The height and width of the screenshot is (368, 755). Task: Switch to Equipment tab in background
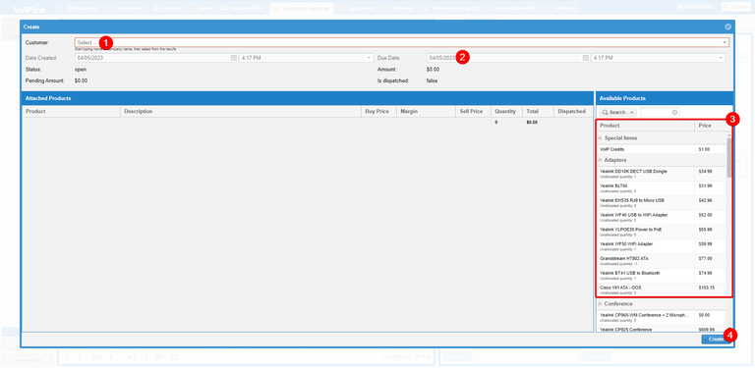(357, 8)
